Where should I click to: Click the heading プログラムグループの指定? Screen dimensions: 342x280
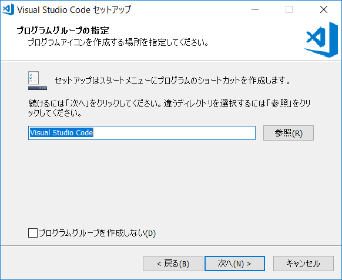[63, 31]
